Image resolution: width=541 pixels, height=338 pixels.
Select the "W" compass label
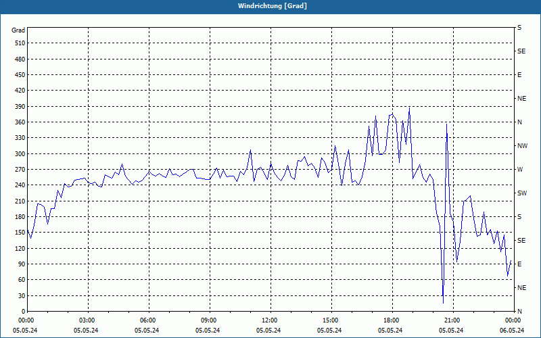[520, 170]
